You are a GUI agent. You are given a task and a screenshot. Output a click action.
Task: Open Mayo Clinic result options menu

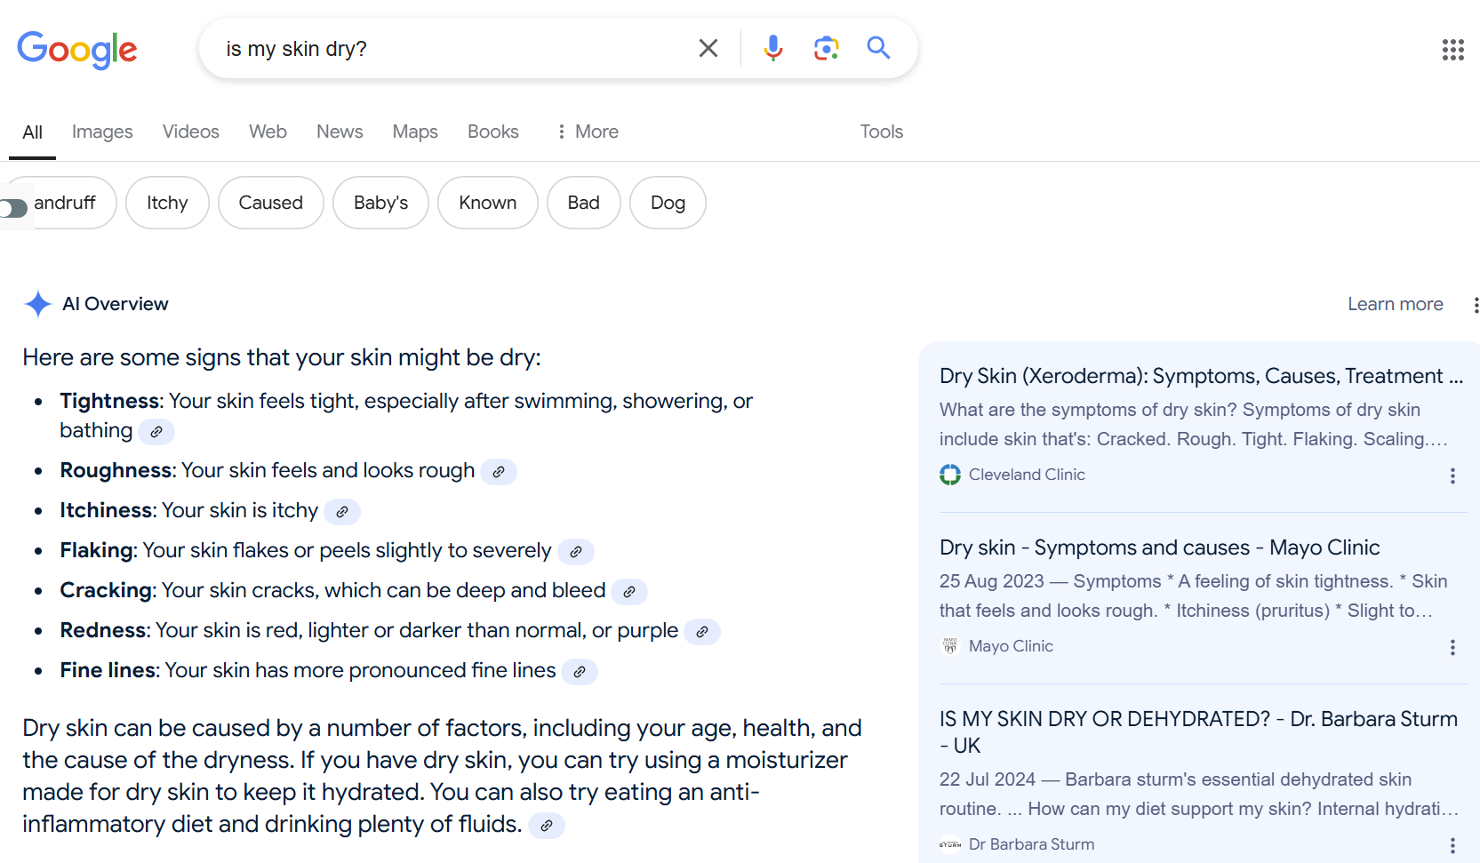[1452, 647]
